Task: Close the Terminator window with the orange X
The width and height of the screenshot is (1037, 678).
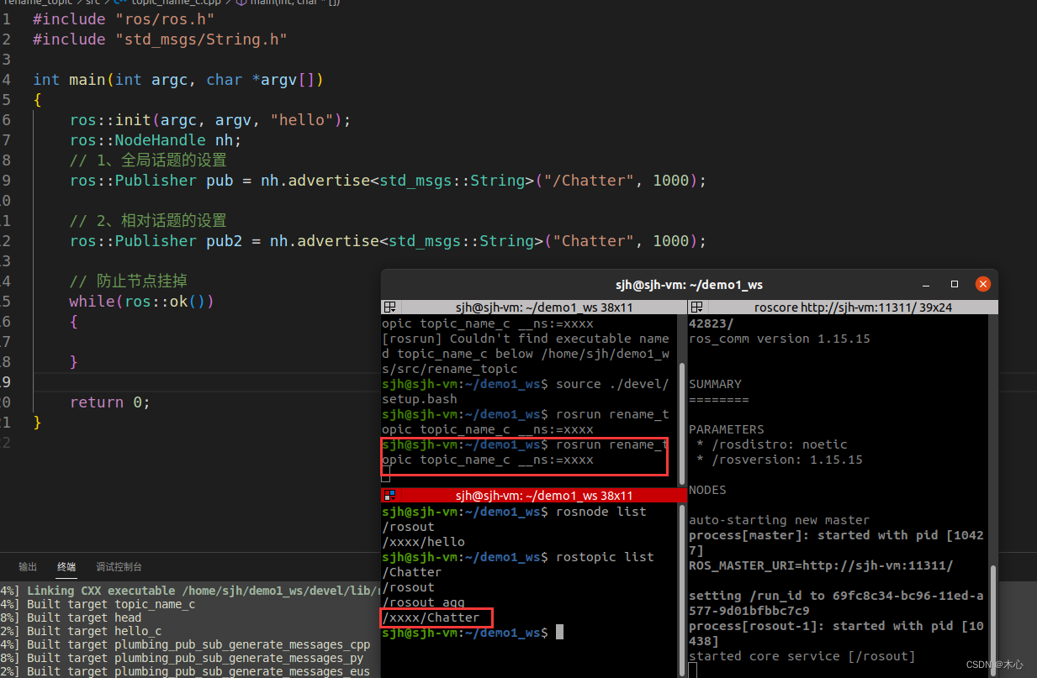Action: pos(982,285)
